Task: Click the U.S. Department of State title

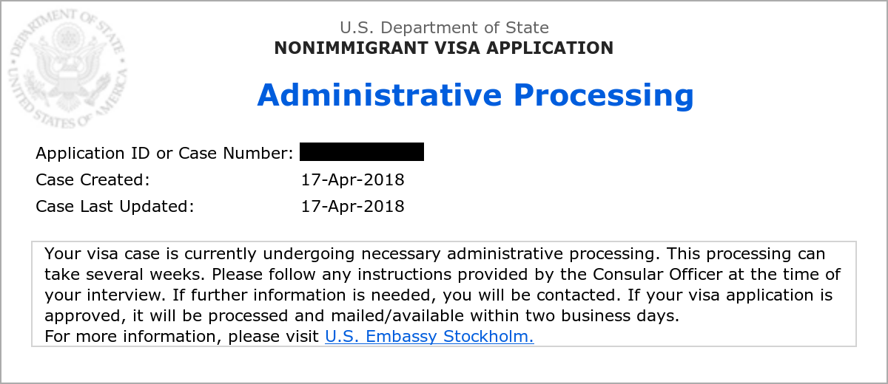Action: 444,28
